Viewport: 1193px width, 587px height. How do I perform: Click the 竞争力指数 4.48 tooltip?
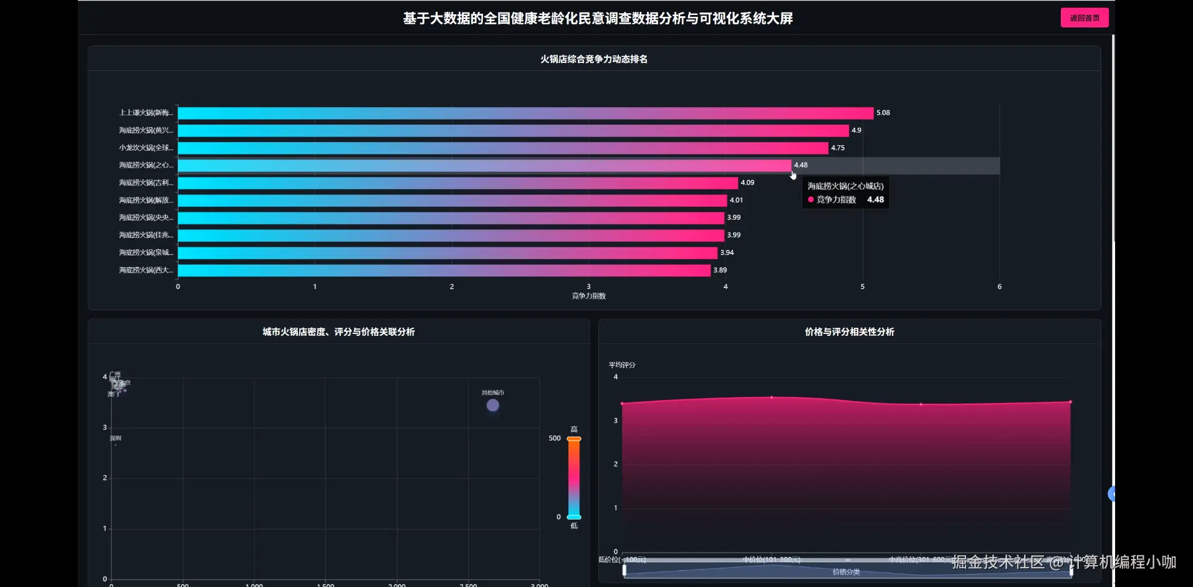click(x=846, y=193)
